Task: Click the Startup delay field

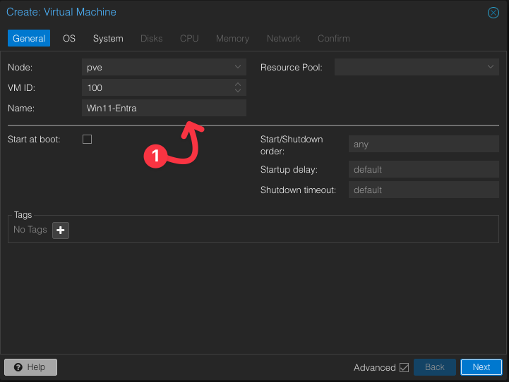Action: click(423, 170)
